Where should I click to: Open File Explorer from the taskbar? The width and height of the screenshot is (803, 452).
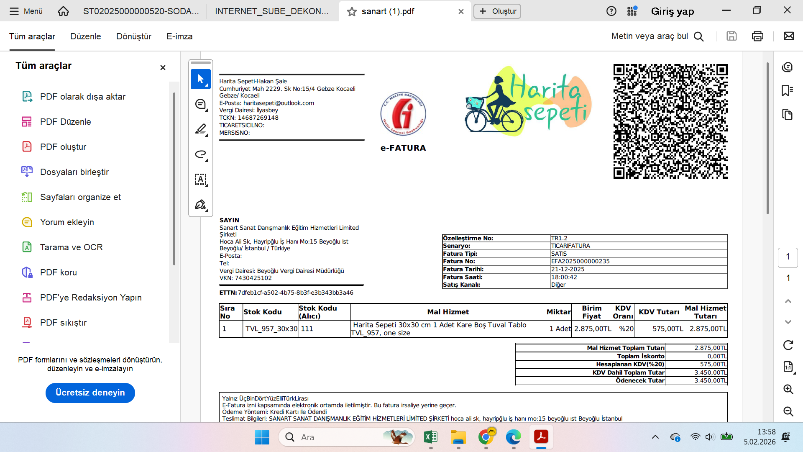[x=458, y=437]
